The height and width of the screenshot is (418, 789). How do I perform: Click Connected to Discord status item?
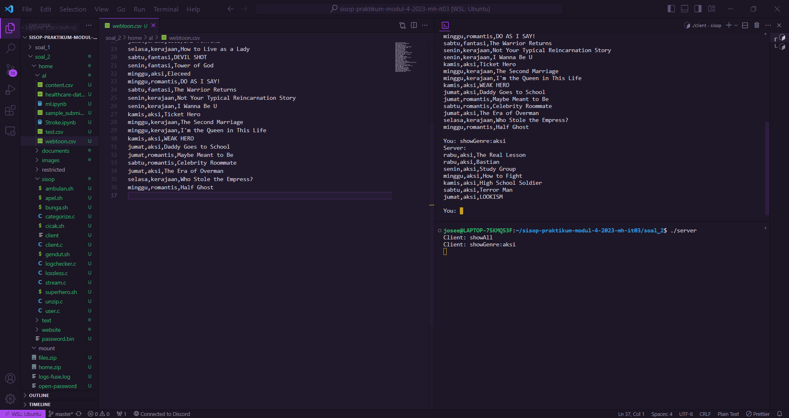click(162, 414)
